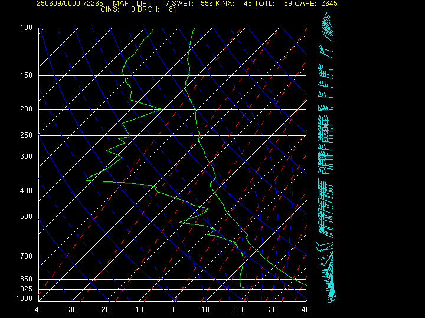Select the 250 pressure level label
This screenshot has height=318, width=425.
coord(27,135)
